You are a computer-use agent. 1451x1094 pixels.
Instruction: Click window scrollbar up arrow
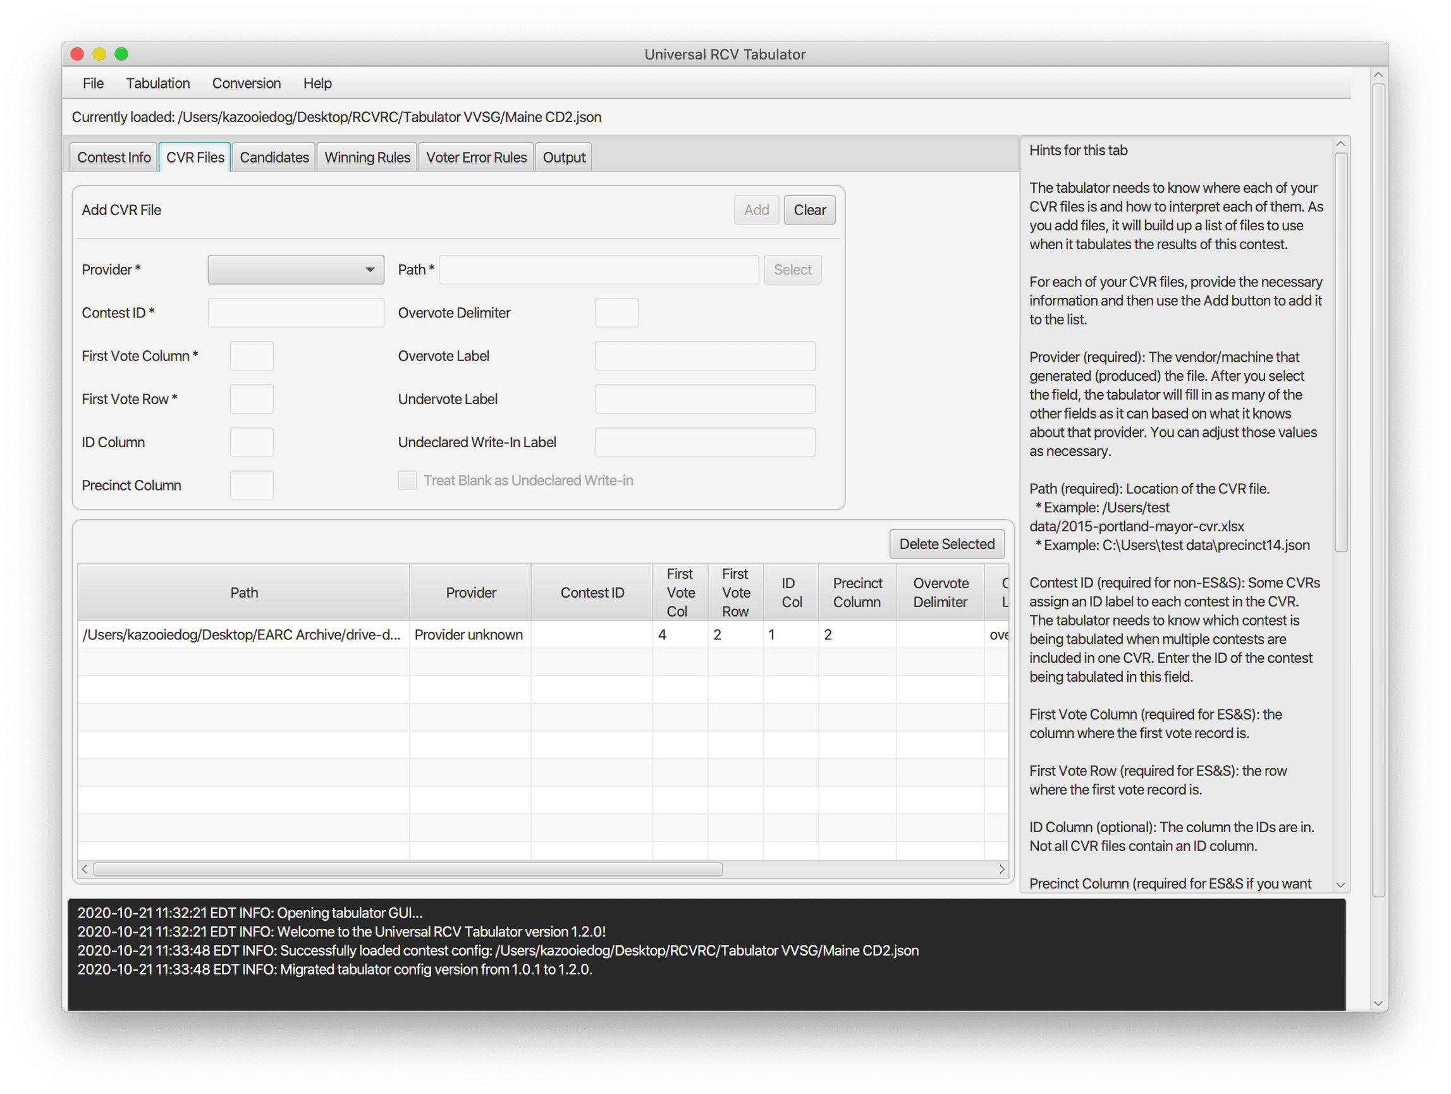(1378, 75)
